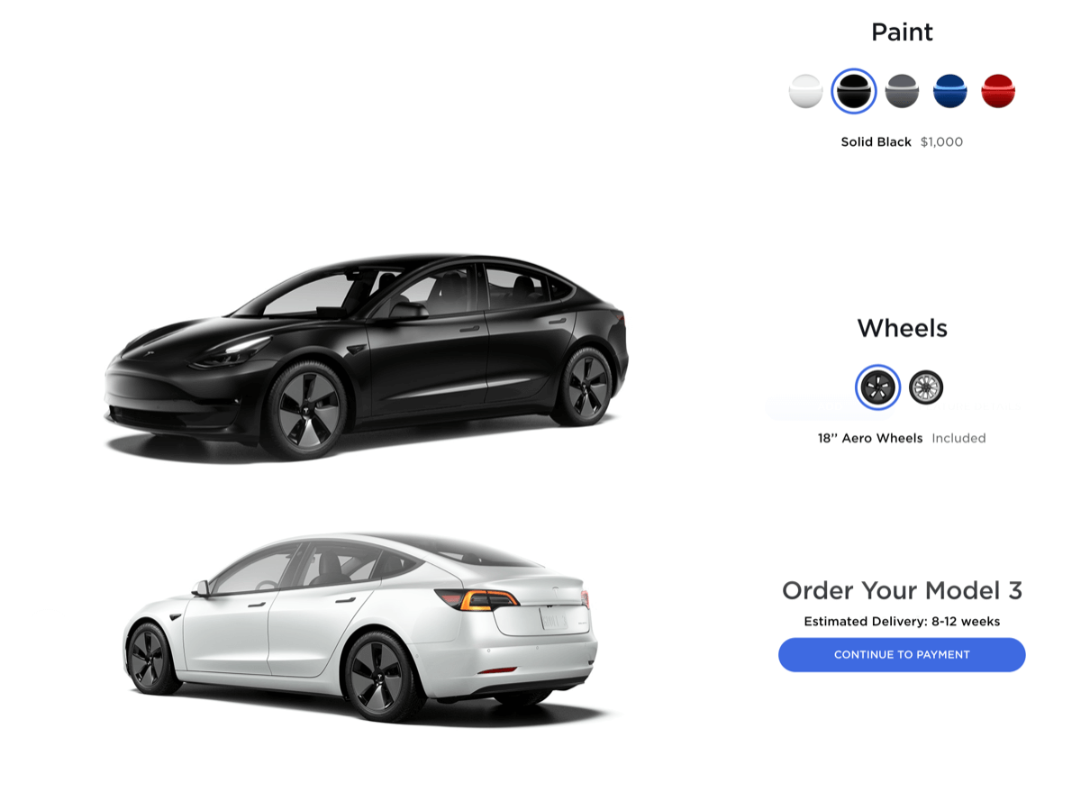
Task: Open the white Model 3 rear view image
Action: point(360,626)
